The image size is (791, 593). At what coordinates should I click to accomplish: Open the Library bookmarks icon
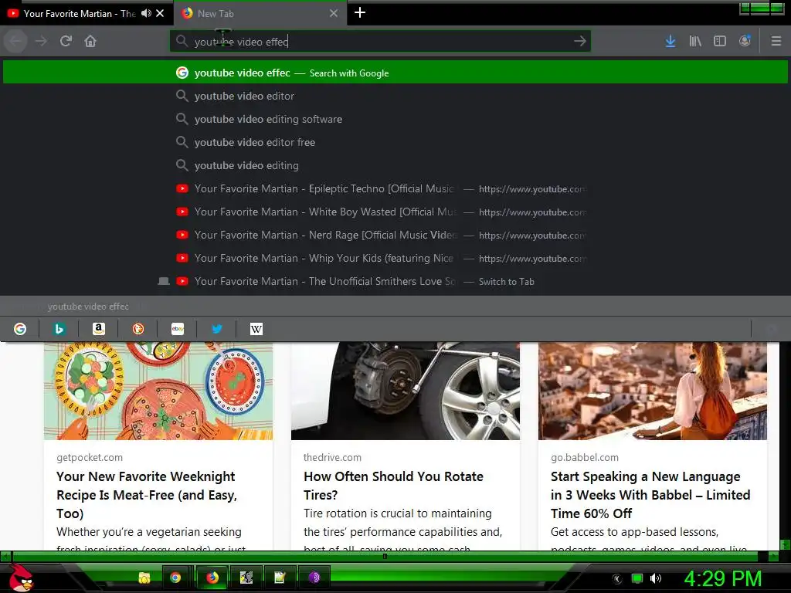[695, 42]
